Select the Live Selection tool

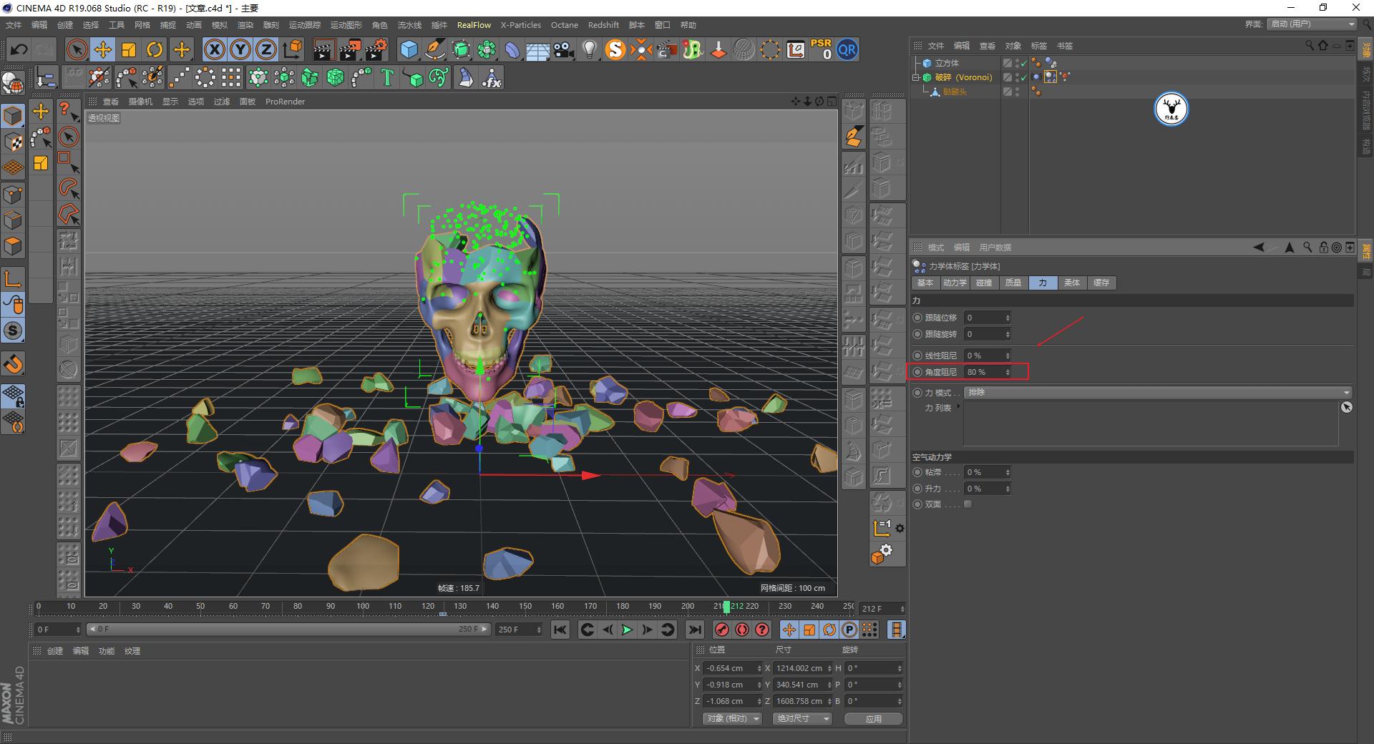click(76, 49)
